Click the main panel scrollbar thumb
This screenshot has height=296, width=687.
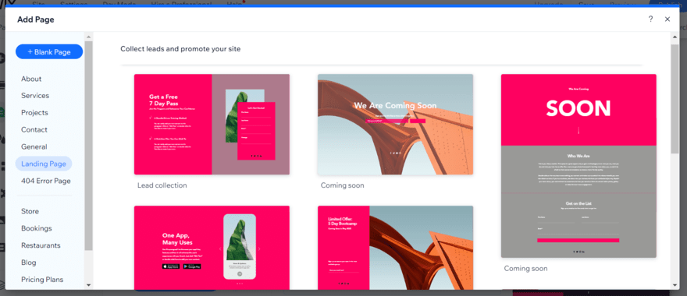pos(675,98)
